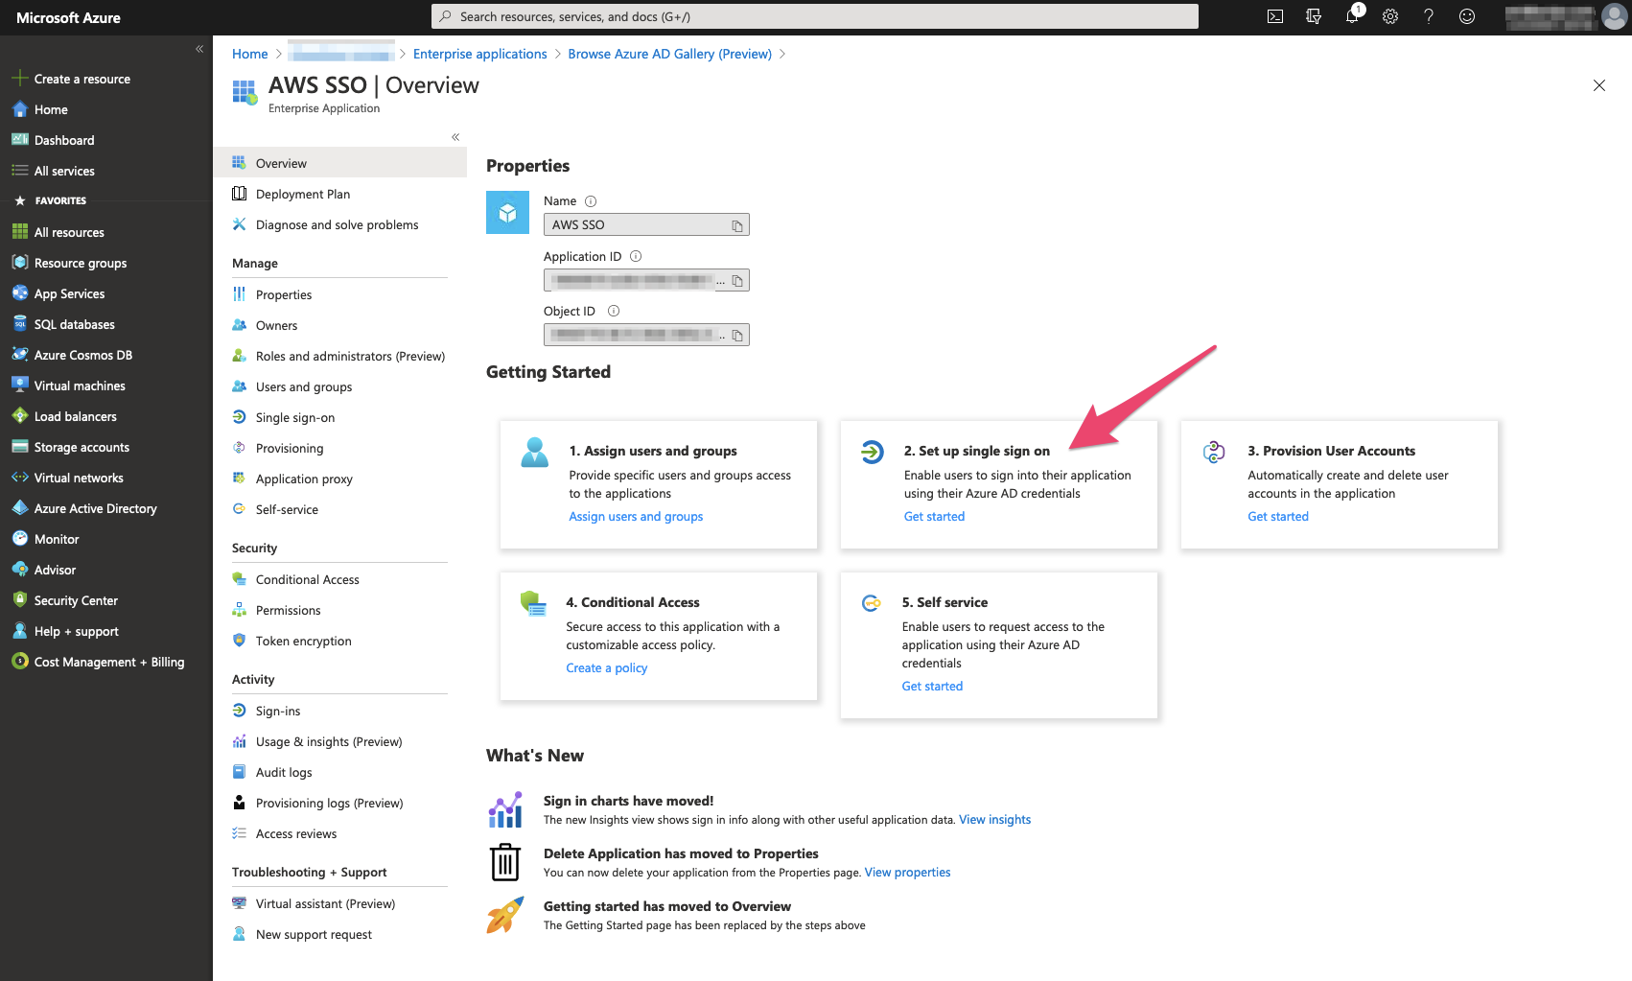Copy the AWS SSO name to clipboard

737,224
